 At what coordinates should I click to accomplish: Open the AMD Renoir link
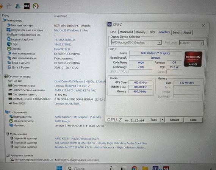coord(62,121)
